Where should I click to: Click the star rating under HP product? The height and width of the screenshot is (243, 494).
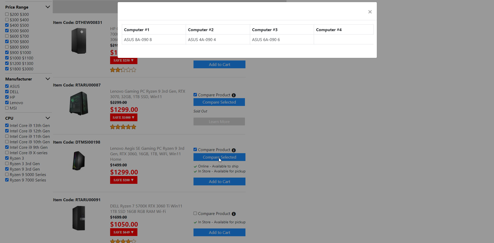click(x=123, y=70)
